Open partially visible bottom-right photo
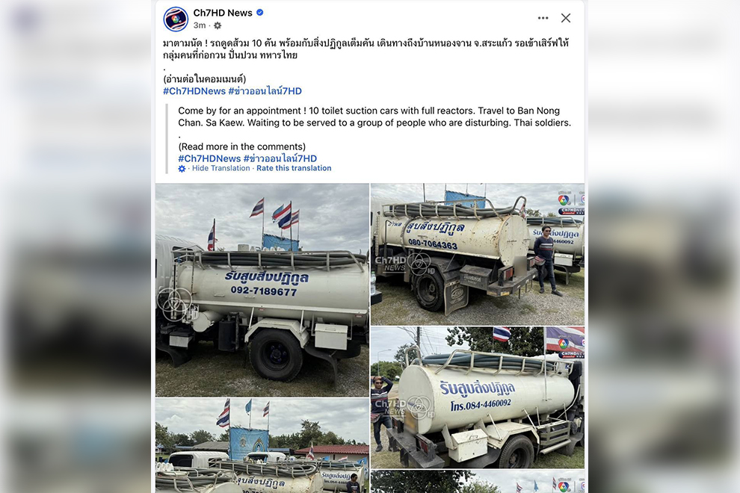Screen dimensions: 740x493 point(477,481)
